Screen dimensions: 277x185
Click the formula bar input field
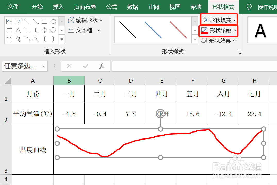click(194, 66)
